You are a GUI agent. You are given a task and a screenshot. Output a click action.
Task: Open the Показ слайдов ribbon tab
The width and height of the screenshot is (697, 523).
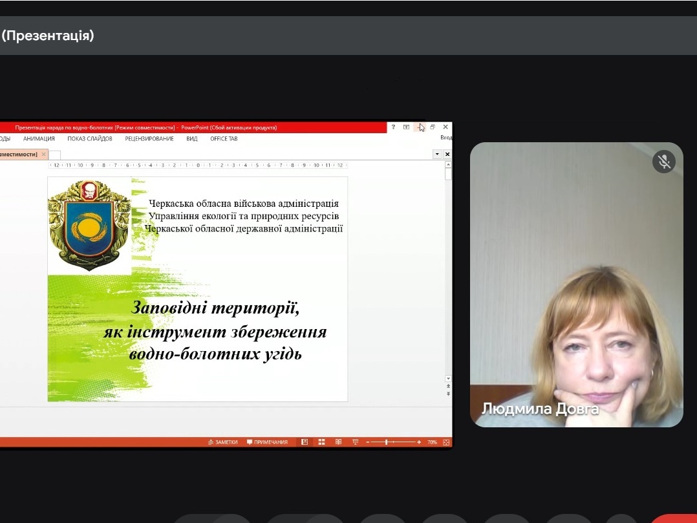(90, 139)
